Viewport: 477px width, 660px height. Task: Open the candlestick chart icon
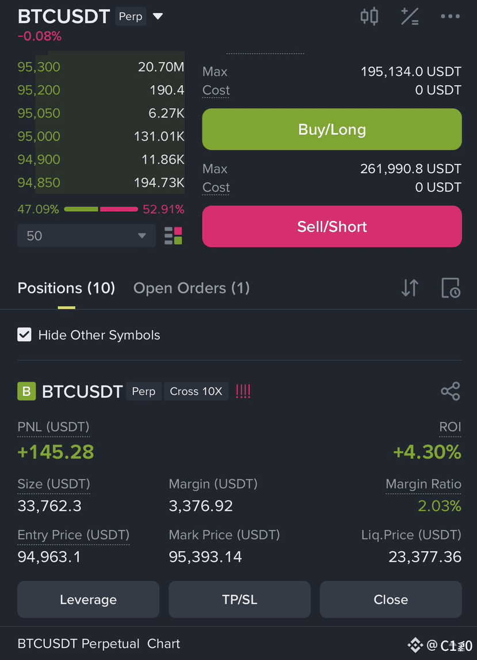pyautogui.click(x=369, y=17)
